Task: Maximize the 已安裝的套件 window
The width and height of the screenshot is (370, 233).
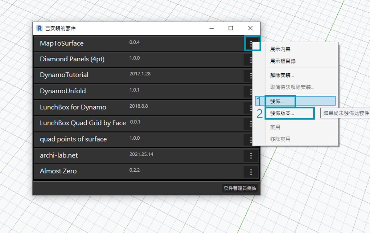Action: pyautogui.click(x=231, y=28)
